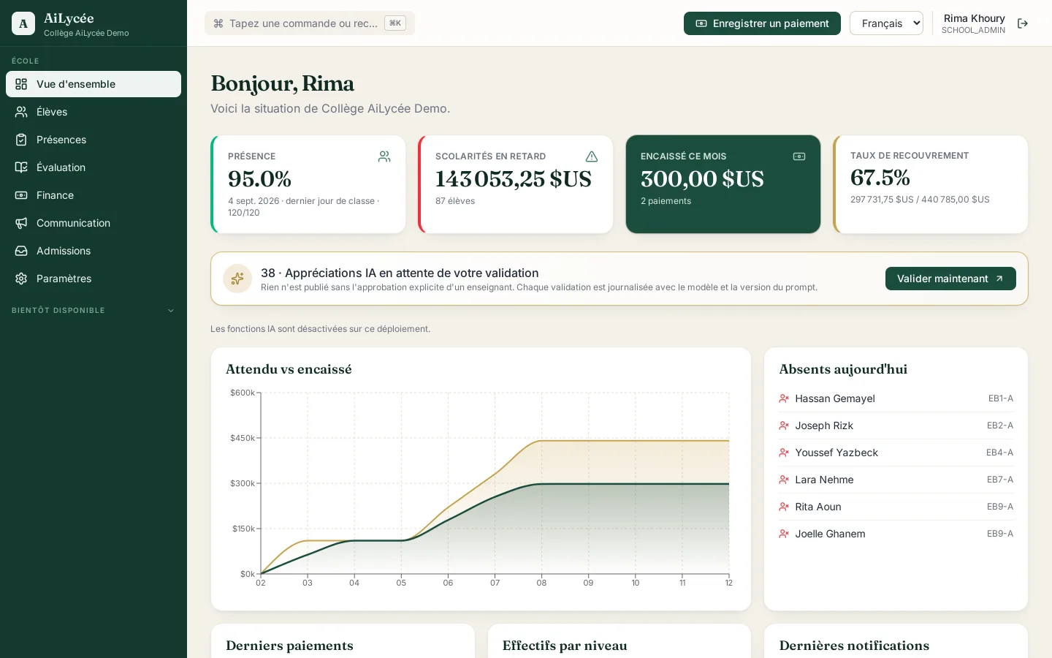Click the Finance banknote icon in sidebar
Image resolution: width=1052 pixels, height=658 pixels.
(21, 195)
